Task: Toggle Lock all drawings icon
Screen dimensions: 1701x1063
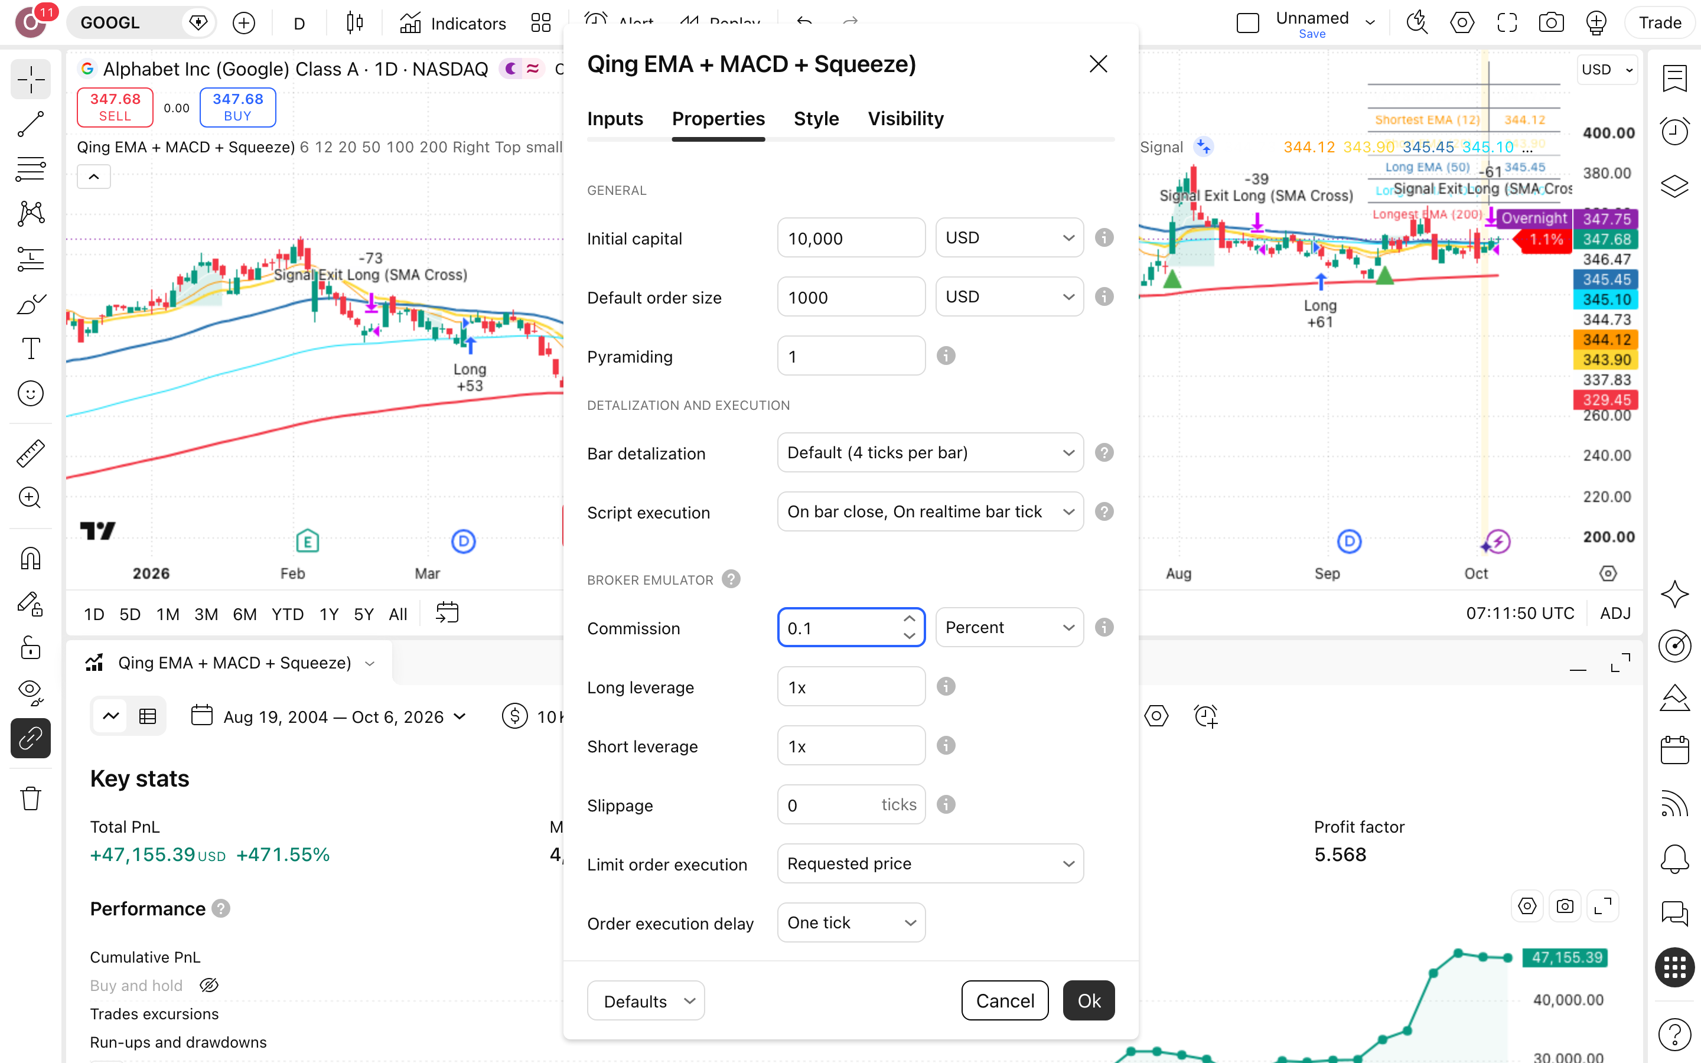Action: point(30,647)
